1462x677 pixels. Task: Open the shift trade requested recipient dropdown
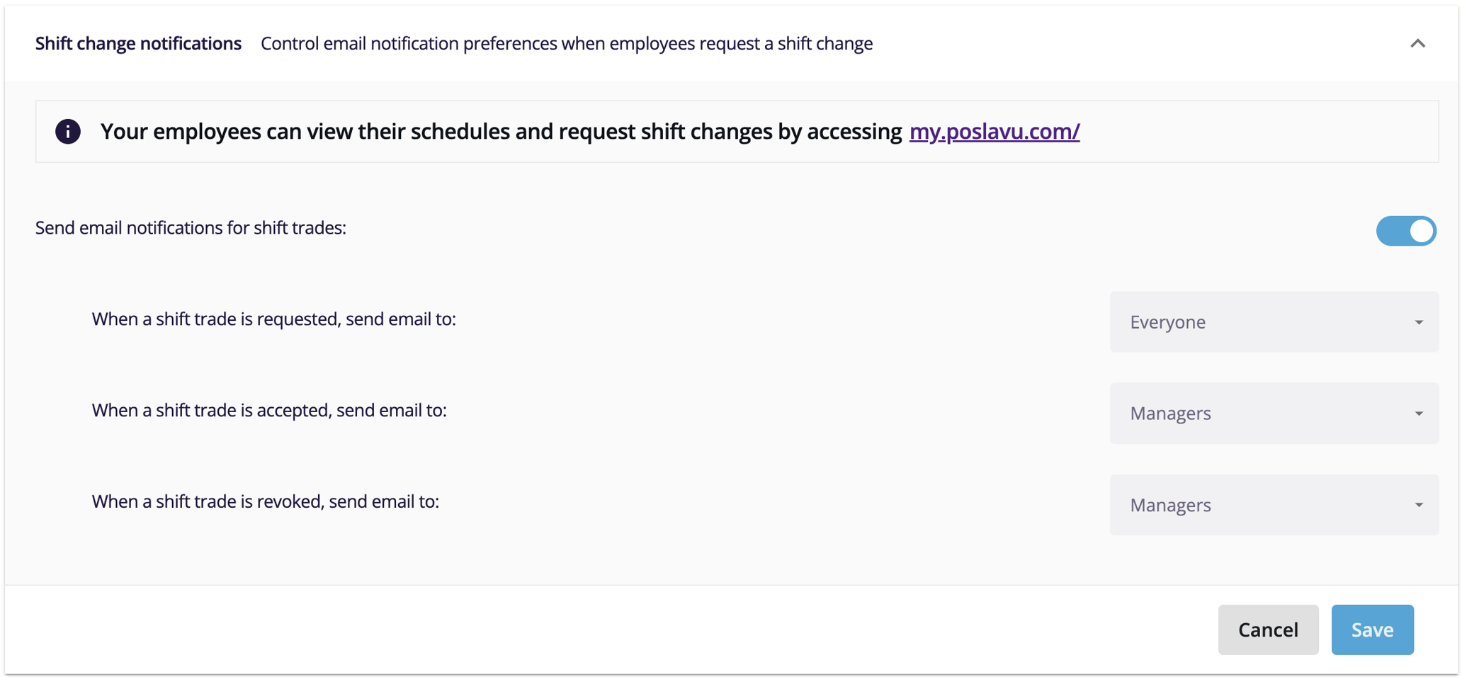point(1273,322)
